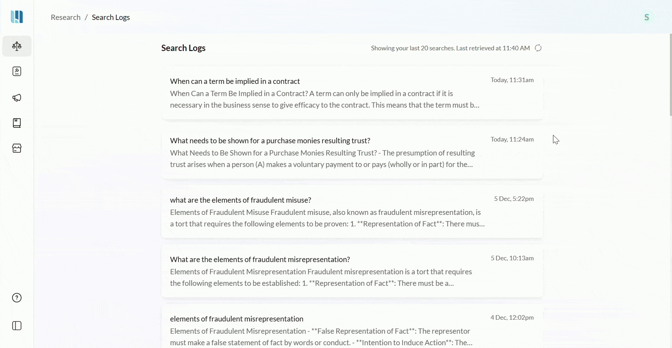Select the Search Logs breadcrumb
The height and width of the screenshot is (348, 672).
(111, 17)
